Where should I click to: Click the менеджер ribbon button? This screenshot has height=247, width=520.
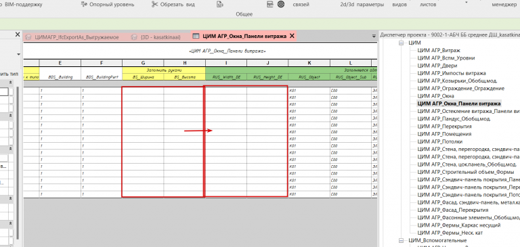[x=504, y=5]
